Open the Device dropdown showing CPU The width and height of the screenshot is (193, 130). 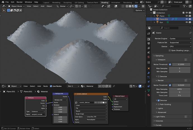(x=180, y=47)
